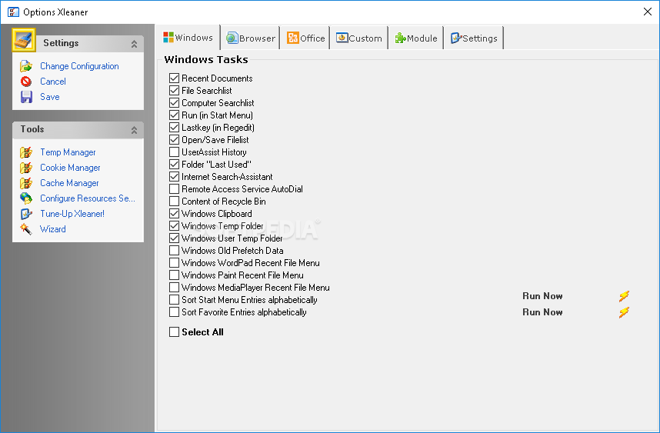The width and height of the screenshot is (660, 433).
Task: Uncheck Folder "Last Used"
Action: (x=175, y=165)
